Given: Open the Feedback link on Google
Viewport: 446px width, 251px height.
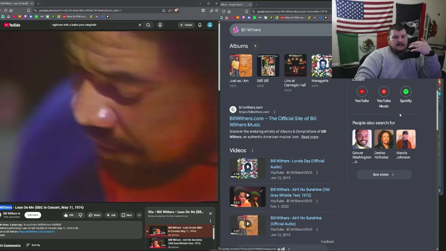Looking at the screenshot, I should pos(327,242).
